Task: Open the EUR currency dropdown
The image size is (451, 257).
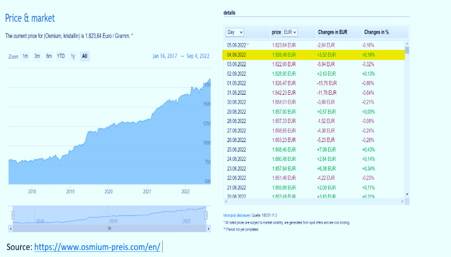Action: pos(290,32)
